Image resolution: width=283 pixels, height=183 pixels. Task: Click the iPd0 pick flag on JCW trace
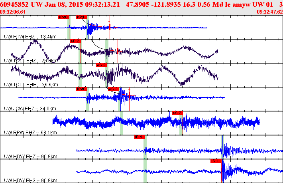81,89
